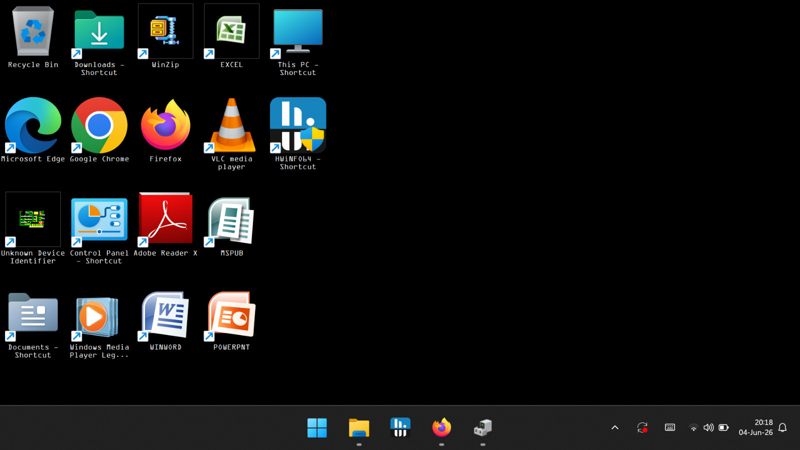This screenshot has height=450, width=800.
Task: Switch to Firefox in the taskbar
Action: 441,428
